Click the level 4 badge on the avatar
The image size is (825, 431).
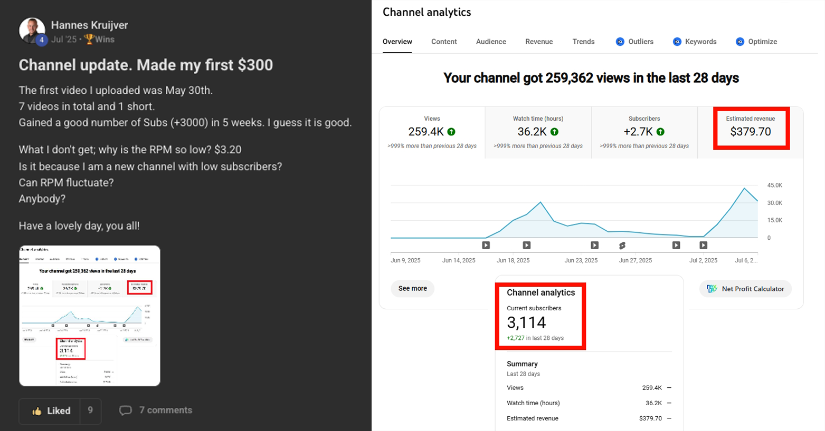[x=42, y=40]
